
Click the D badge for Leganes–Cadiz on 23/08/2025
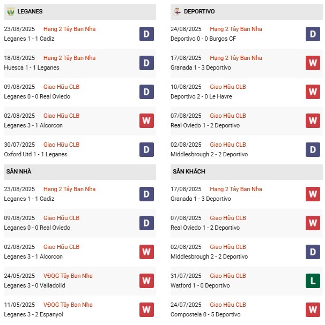(x=146, y=34)
